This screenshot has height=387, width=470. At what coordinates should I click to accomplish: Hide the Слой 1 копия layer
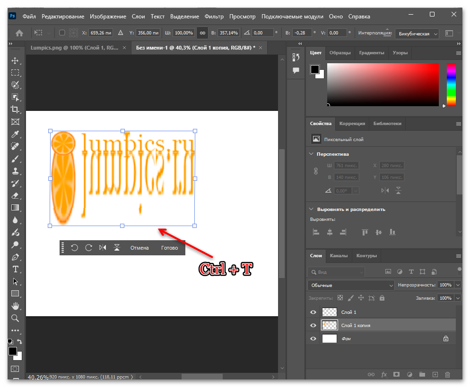point(313,325)
